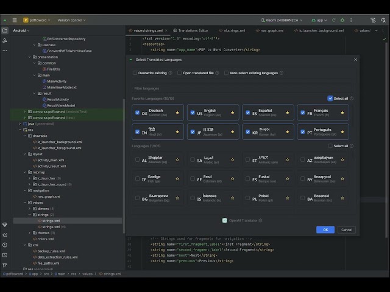Switch to the ic_launcher_background.xml tab
The image size is (390, 292).
319,30
